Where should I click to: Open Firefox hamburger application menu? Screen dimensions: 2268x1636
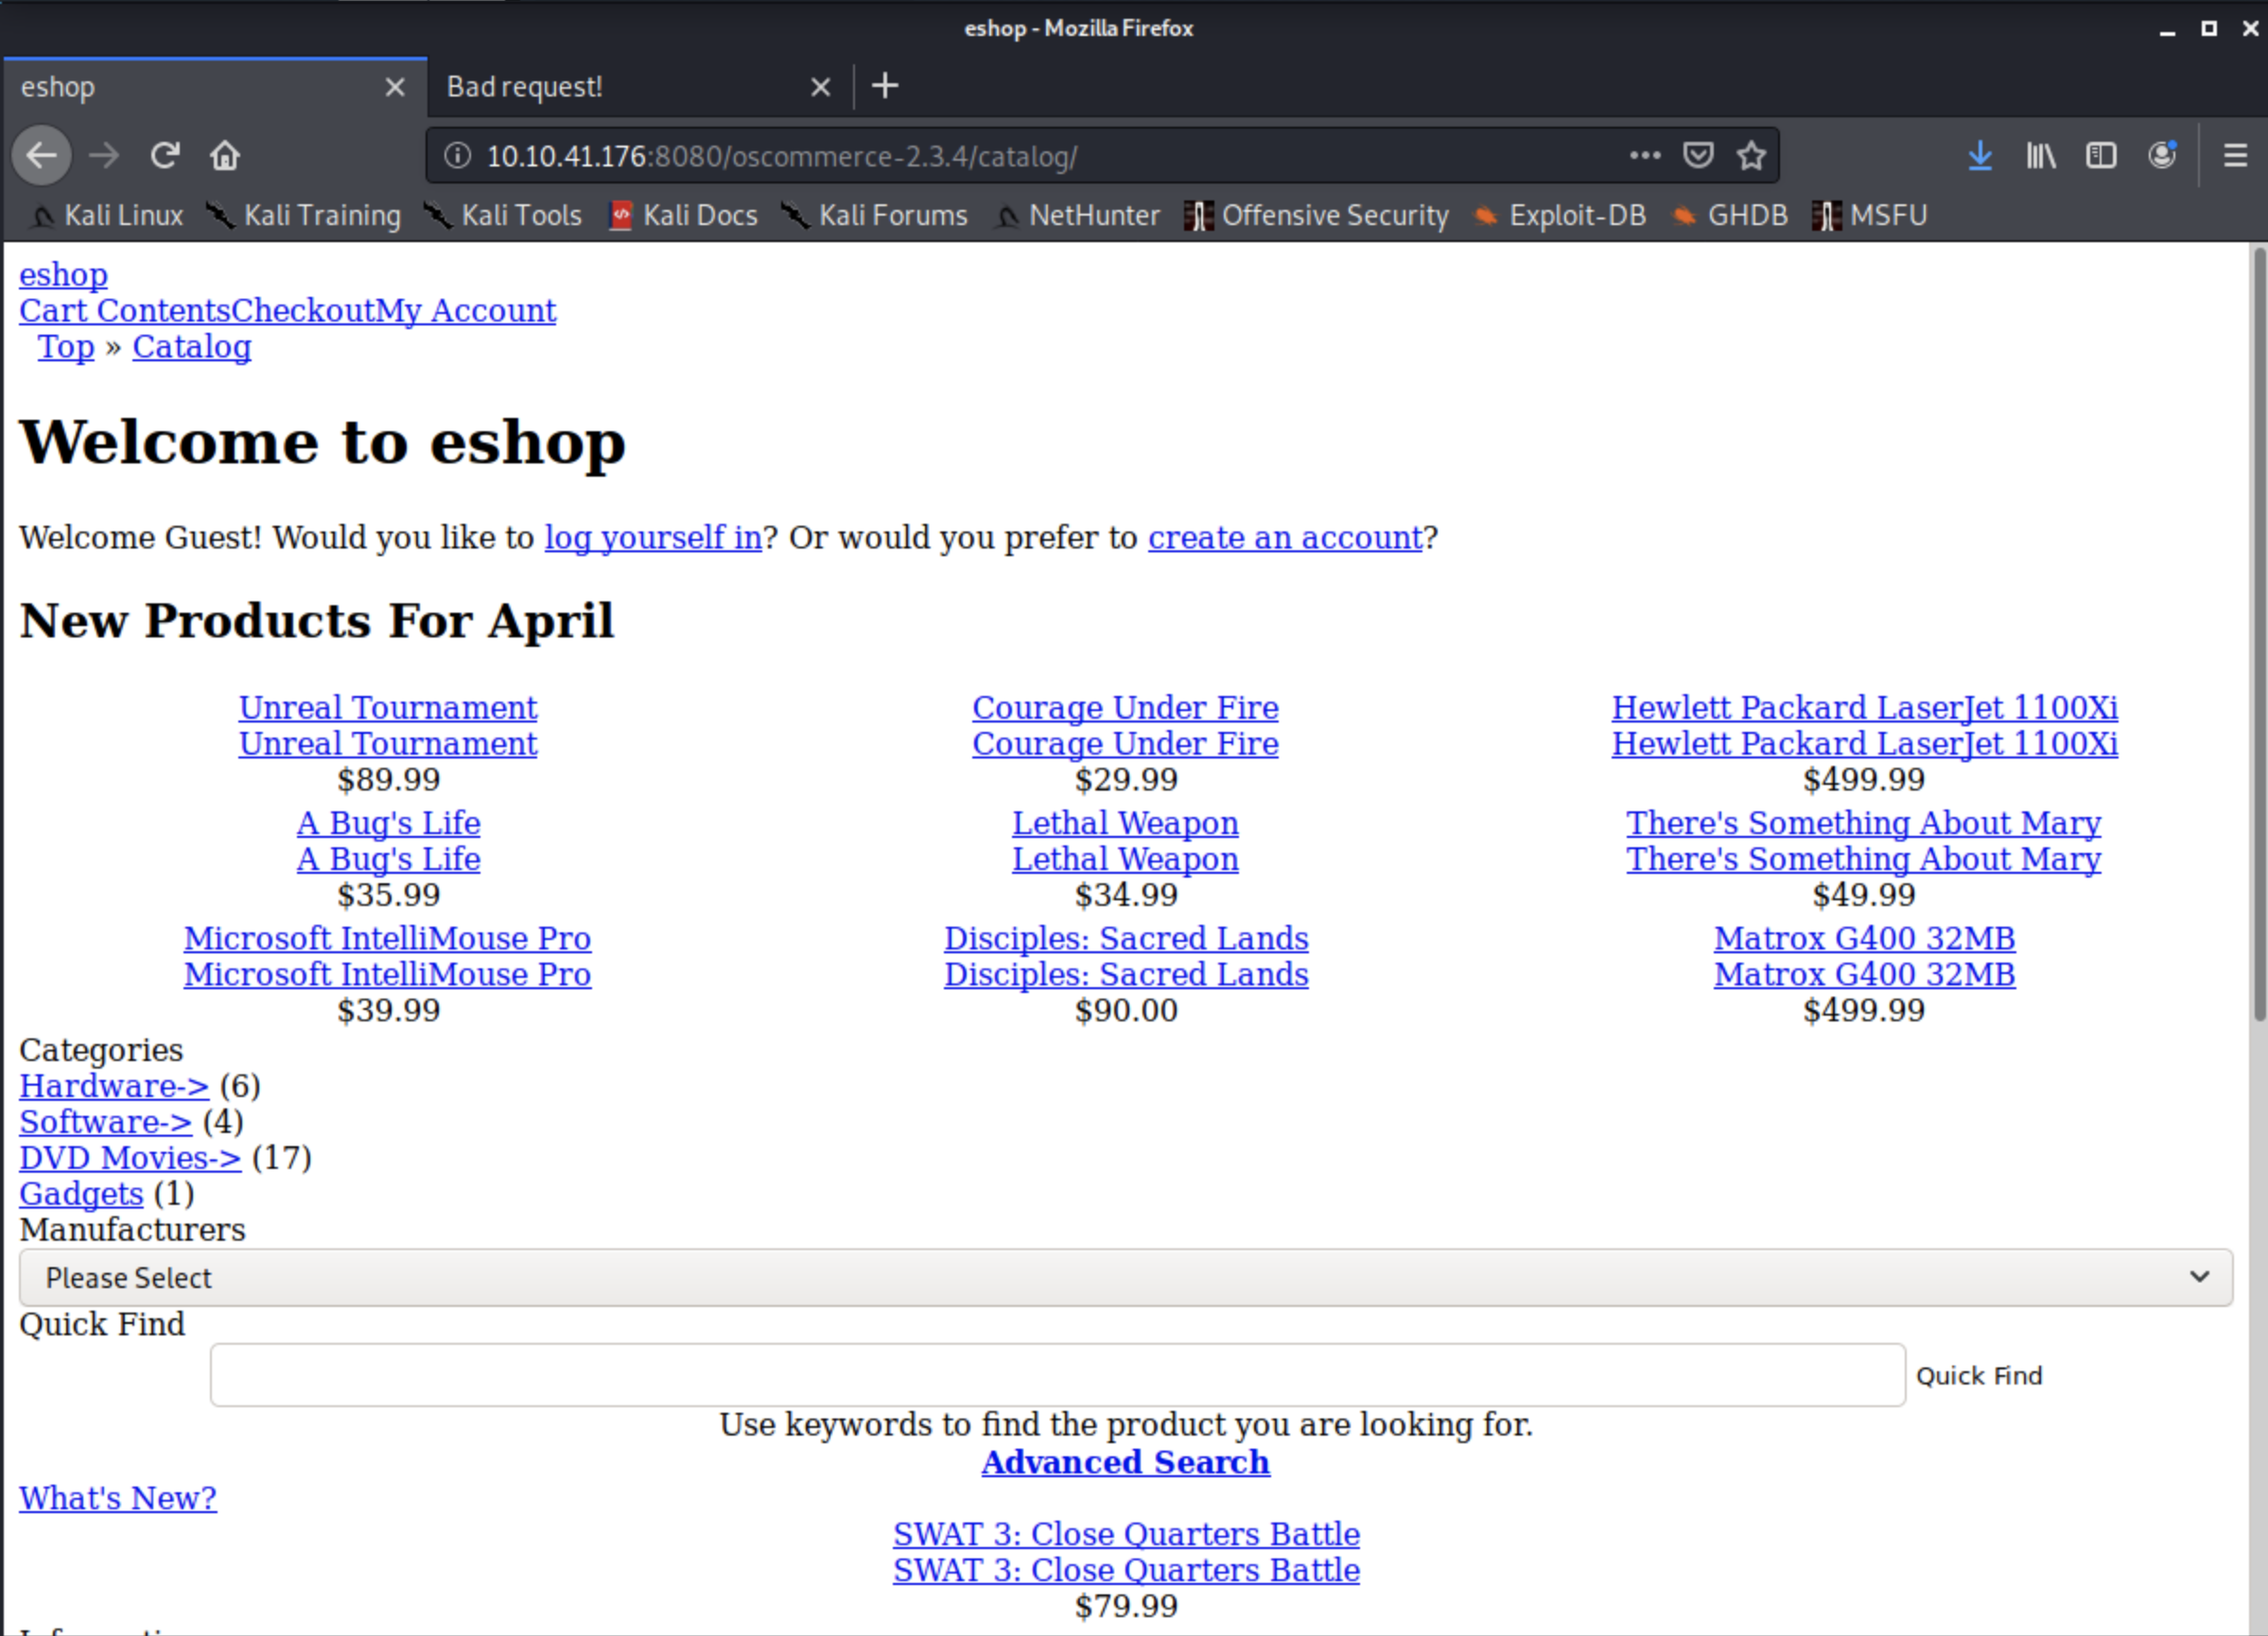click(2235, 156)
